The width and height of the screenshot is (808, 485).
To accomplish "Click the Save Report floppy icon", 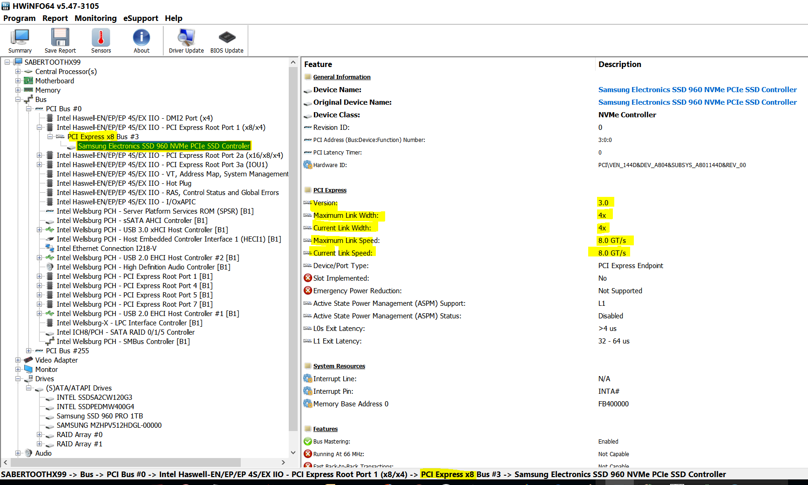I will pyautogui.click(x=60, y=37).
